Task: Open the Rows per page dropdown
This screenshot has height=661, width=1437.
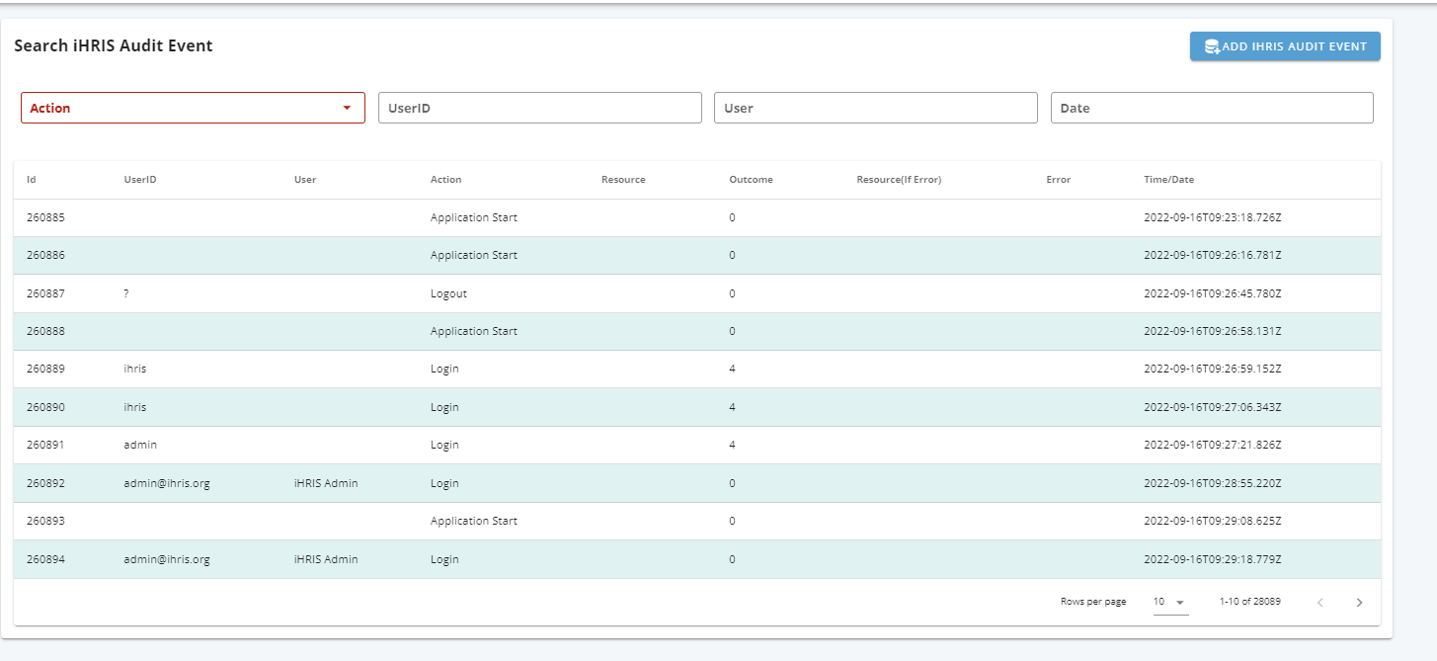Action: [x=1170, y=602]
